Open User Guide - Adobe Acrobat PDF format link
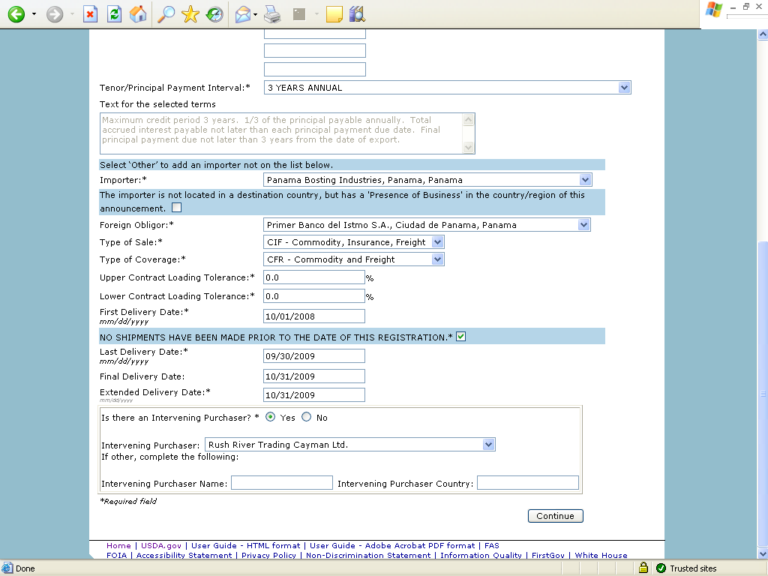The height and width of the screenshot is (576, 768). tap(392, 546)
